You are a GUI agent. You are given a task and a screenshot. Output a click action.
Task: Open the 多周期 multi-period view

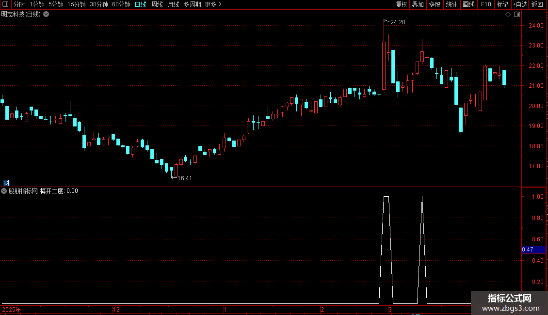coord(192,4)
